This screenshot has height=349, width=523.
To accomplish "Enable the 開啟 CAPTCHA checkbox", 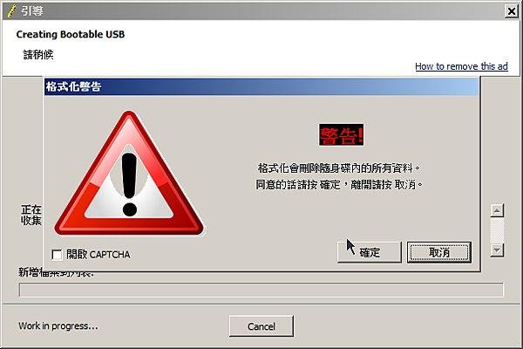I will [x=57, y=255].
